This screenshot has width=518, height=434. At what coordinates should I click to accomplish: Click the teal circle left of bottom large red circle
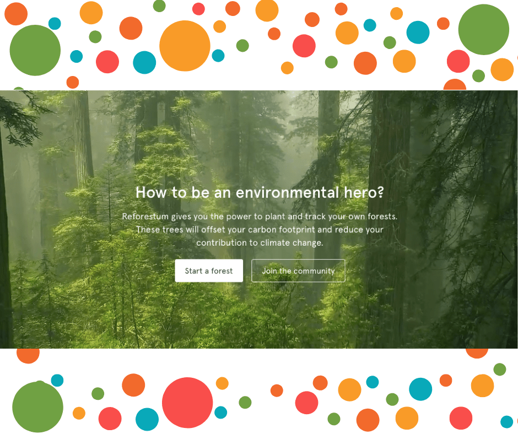coord(147,419)
